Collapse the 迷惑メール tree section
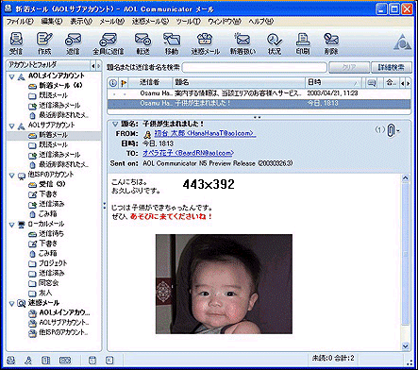The image size is (418, 370). (x=12, y=304)
